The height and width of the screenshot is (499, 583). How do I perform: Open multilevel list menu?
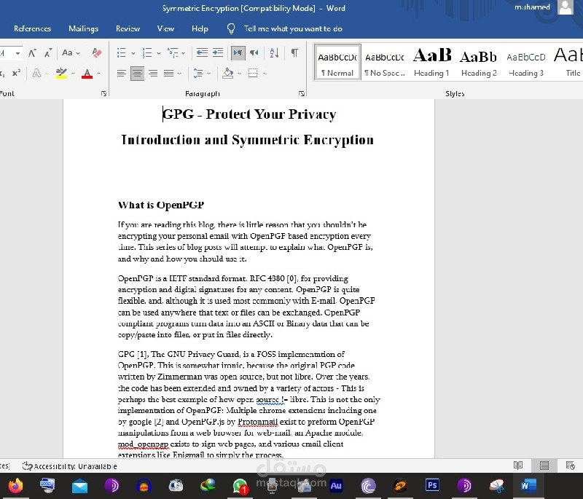[x=176, y=53]
